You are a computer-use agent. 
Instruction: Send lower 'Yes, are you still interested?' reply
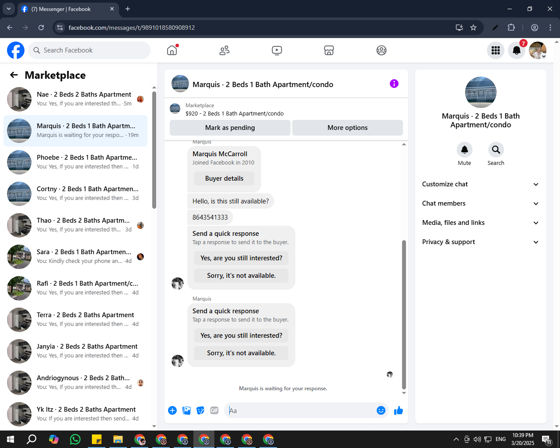(x=241, y=336)
